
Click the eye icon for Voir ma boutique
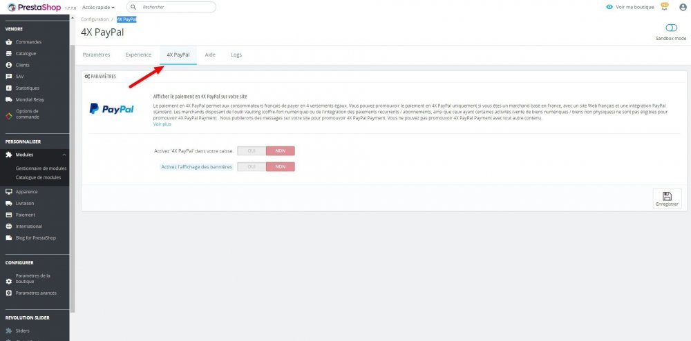(x=609, y=7)
